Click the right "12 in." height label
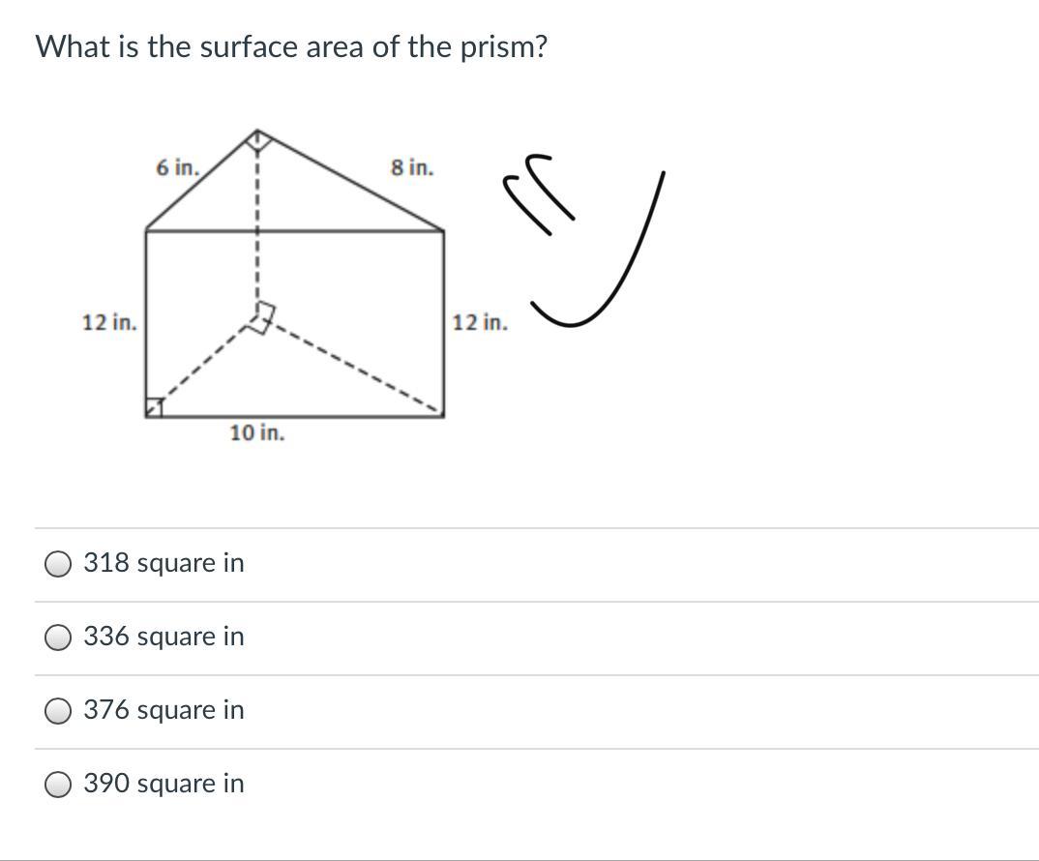This screenshot has height=861, width=1039. tap(479, 322)
